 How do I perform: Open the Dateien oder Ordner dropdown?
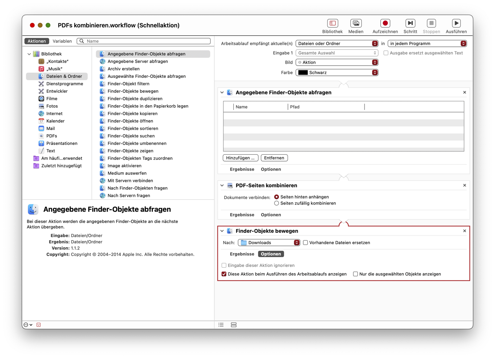(x=337, y=44)
